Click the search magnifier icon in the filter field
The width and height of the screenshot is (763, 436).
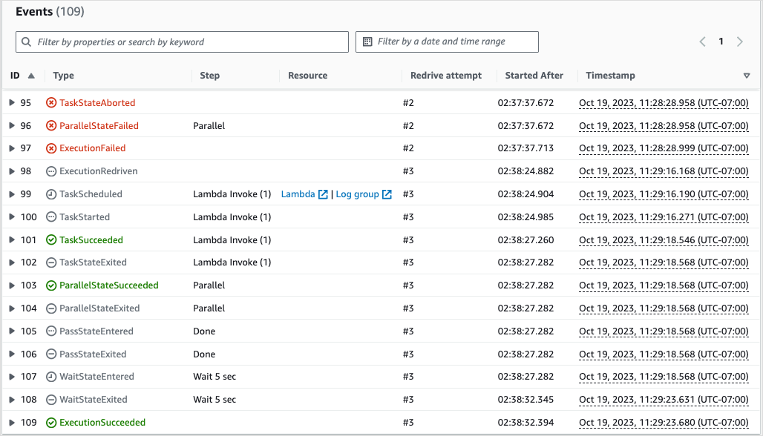click(27, 42)
